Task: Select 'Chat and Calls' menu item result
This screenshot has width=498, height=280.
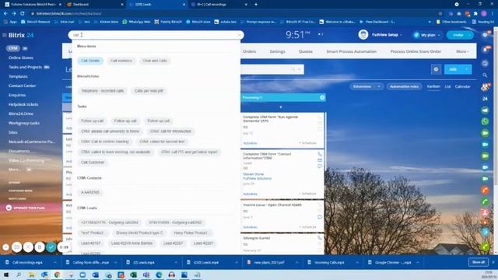Action: [155, 61]
